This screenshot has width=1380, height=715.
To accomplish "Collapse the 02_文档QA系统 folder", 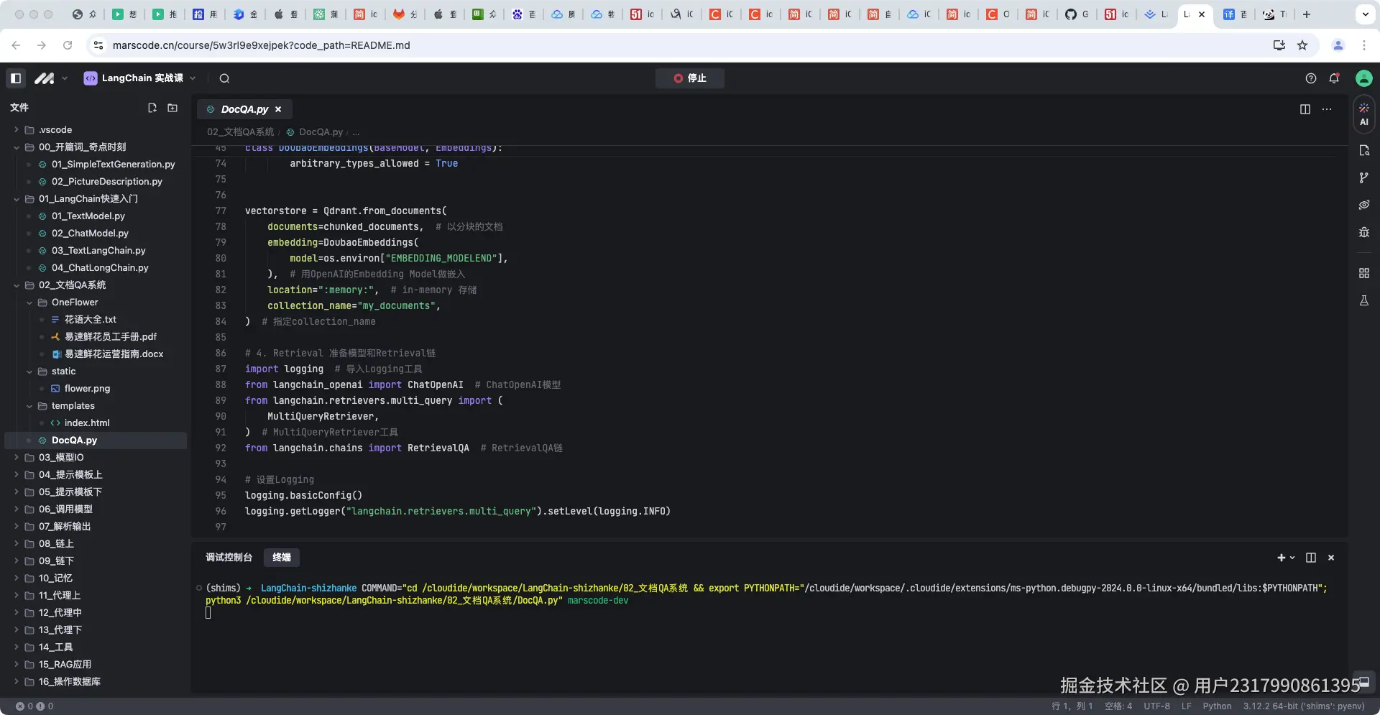I will pyautogui.click(x=17, y=285).
